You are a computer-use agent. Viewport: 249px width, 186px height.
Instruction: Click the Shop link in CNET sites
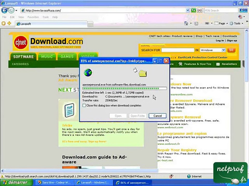[x=199, y=36]
